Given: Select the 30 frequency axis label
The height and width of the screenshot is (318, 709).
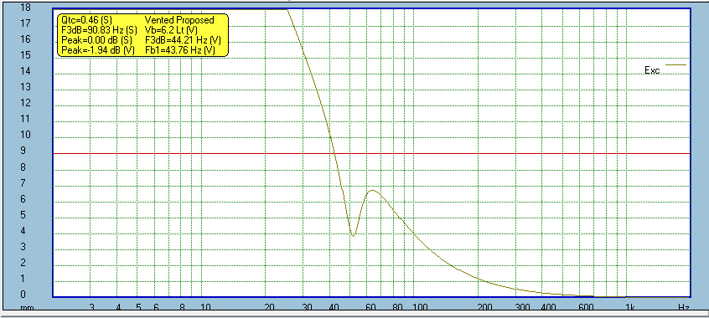Looking at the screenshot, I should (307, 308).
